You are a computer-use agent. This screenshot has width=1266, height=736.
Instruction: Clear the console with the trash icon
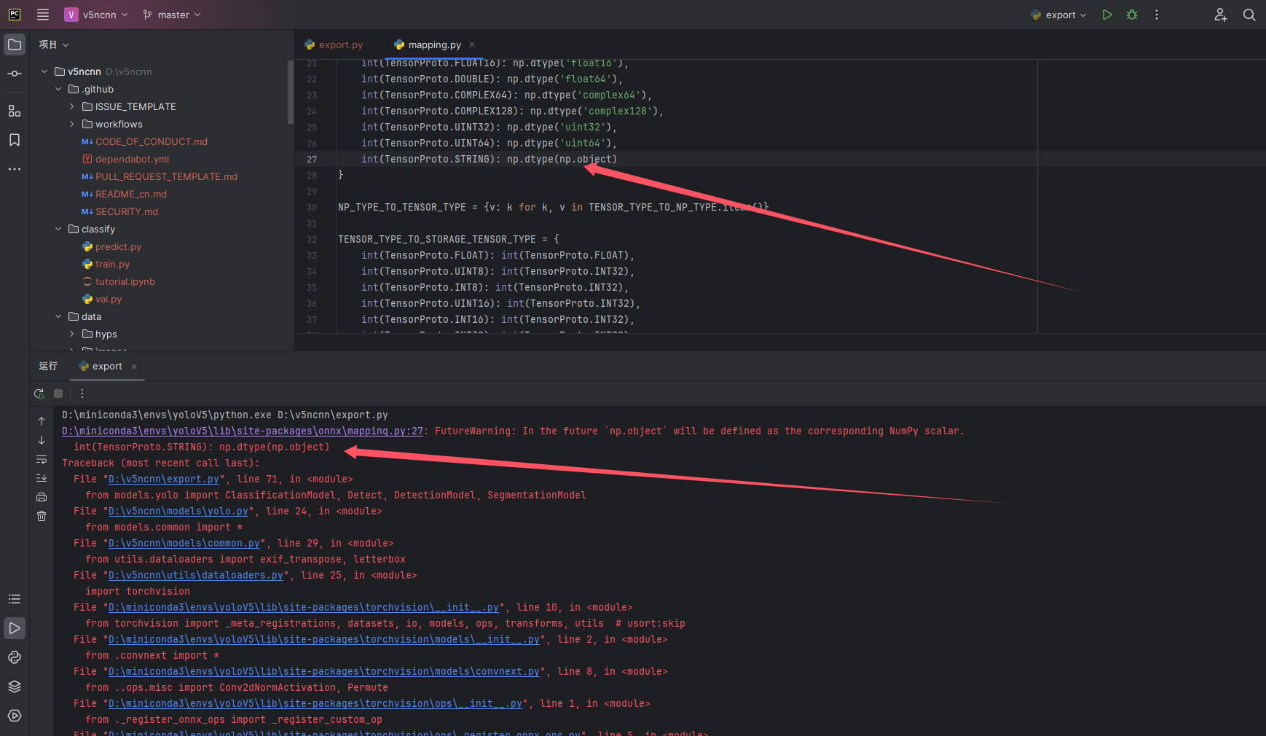[x=42, y=516]
